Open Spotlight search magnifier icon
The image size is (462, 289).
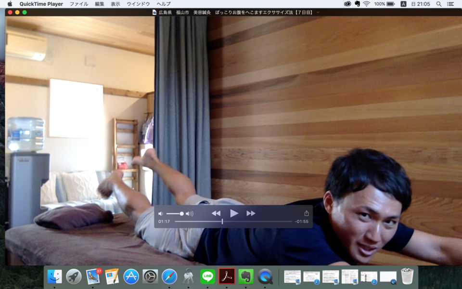point(439,4)
